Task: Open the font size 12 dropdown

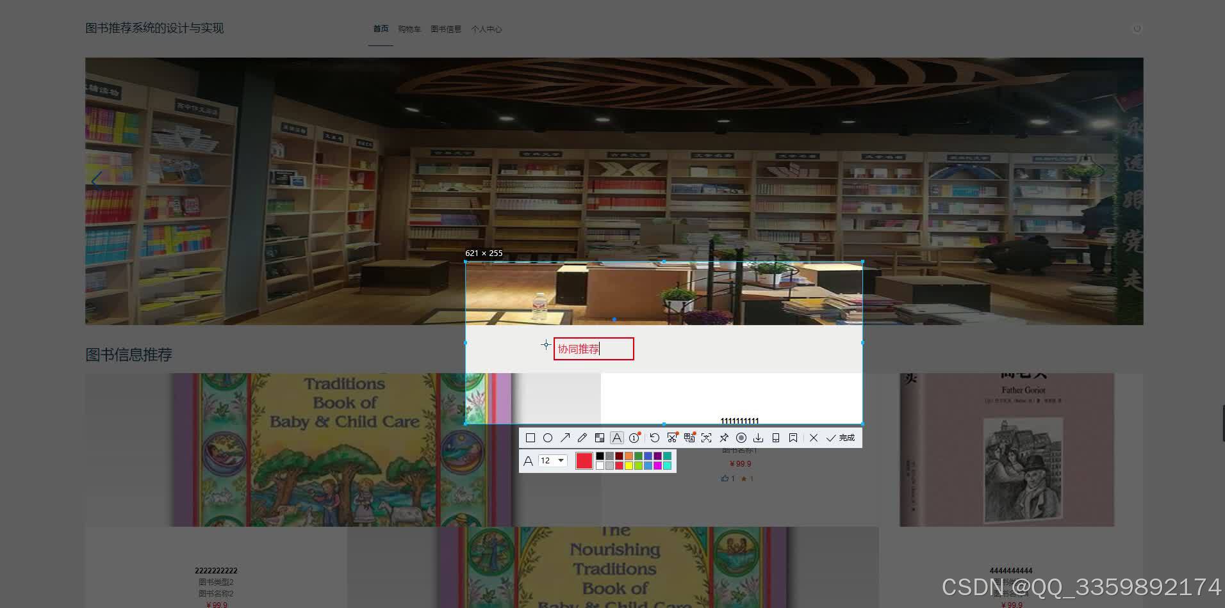Action: pyautogui.click(x=553, y=460)
